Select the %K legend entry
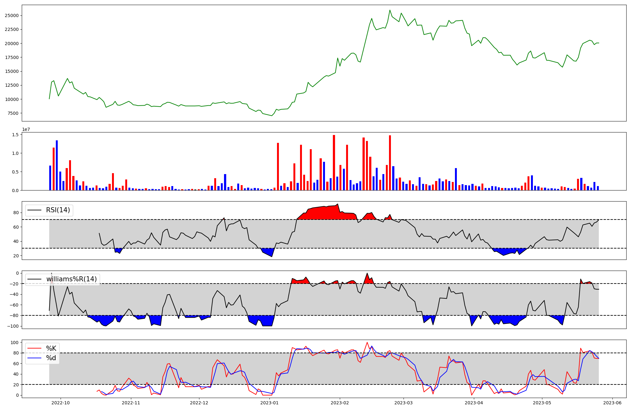 [x=51, y=348]
